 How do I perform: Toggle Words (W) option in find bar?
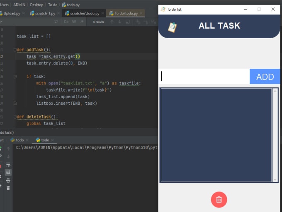(x=74, y=22)
